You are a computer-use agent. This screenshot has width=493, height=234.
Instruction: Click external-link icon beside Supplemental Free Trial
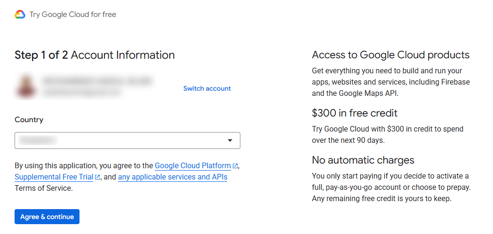pos(97,178)
